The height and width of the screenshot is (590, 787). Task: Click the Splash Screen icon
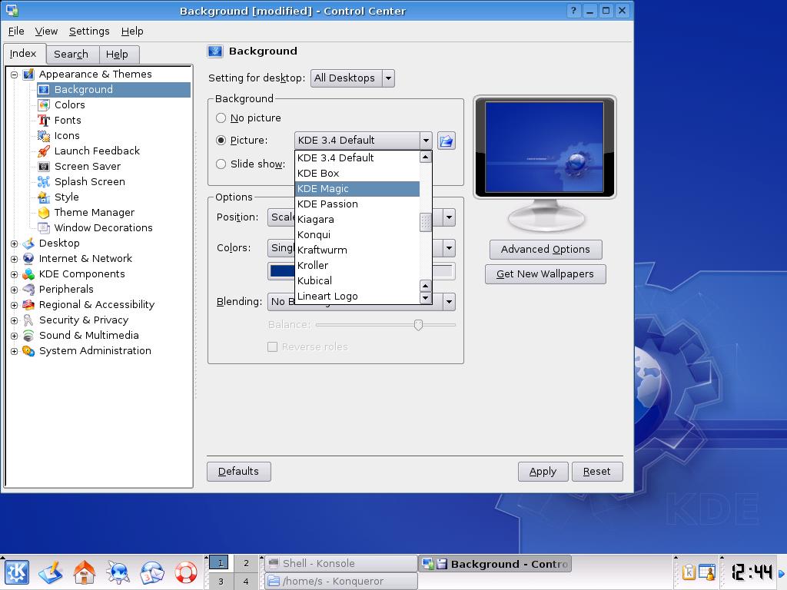pyautogui.click(x=44, y=181)
